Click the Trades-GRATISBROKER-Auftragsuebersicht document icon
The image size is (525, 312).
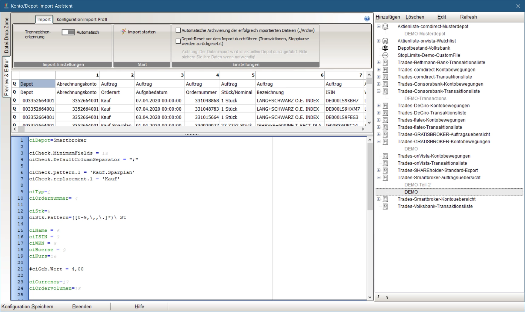tap(385, 134)
